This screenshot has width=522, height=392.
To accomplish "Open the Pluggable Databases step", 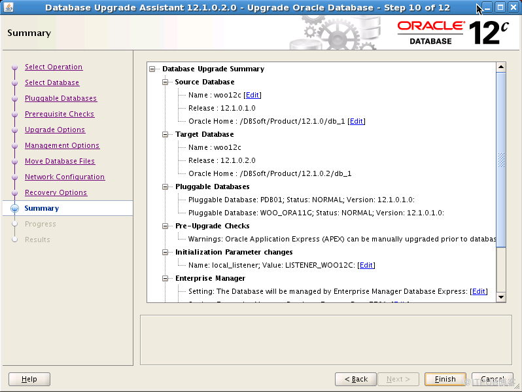I will pos(61,98).
